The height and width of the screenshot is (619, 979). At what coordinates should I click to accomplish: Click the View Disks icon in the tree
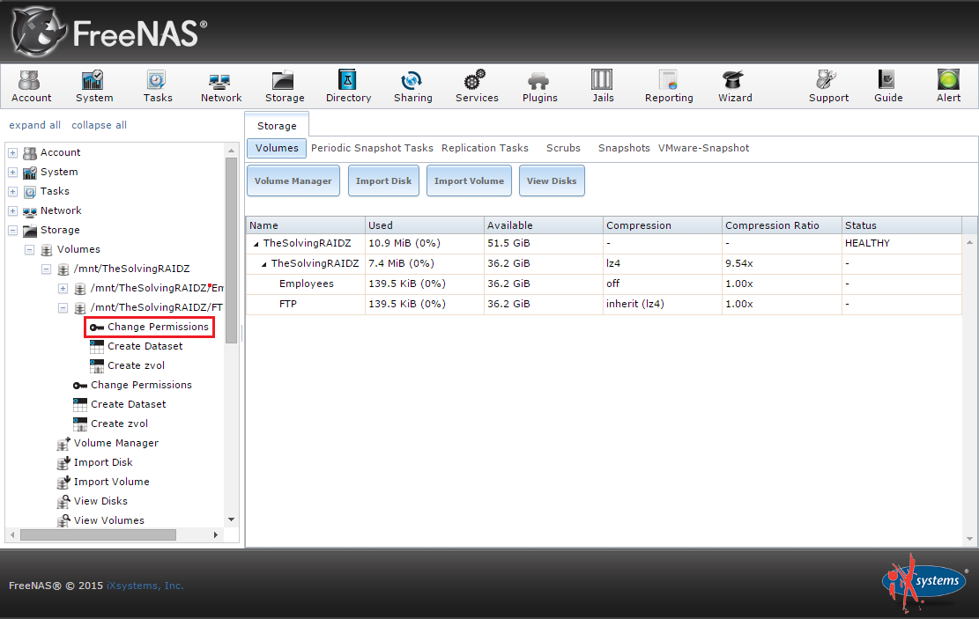63,501
